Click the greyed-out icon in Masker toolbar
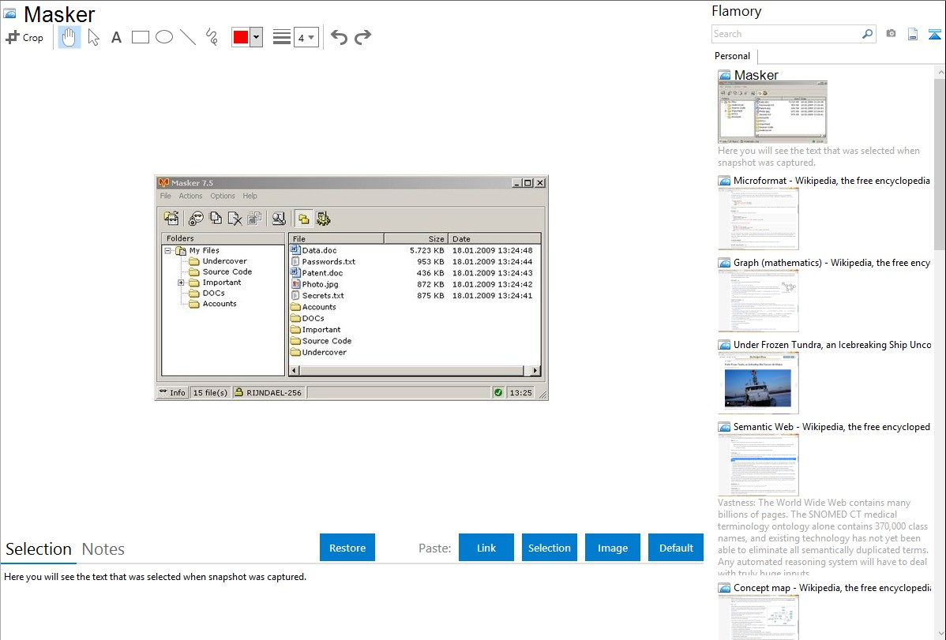946x640 pixels. tap(254, 219)
